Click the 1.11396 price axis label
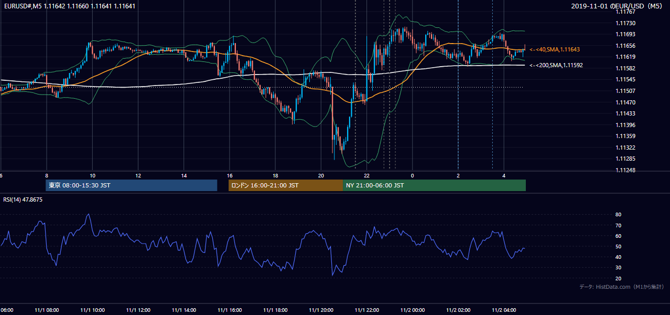Viewport: 670px width, 315px height. click(625, 125)
